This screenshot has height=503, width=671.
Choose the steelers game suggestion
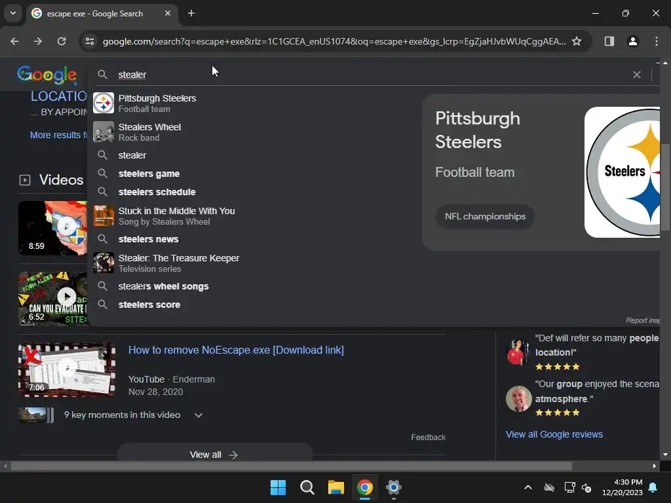pyautogui.click(x=252, y=174)
